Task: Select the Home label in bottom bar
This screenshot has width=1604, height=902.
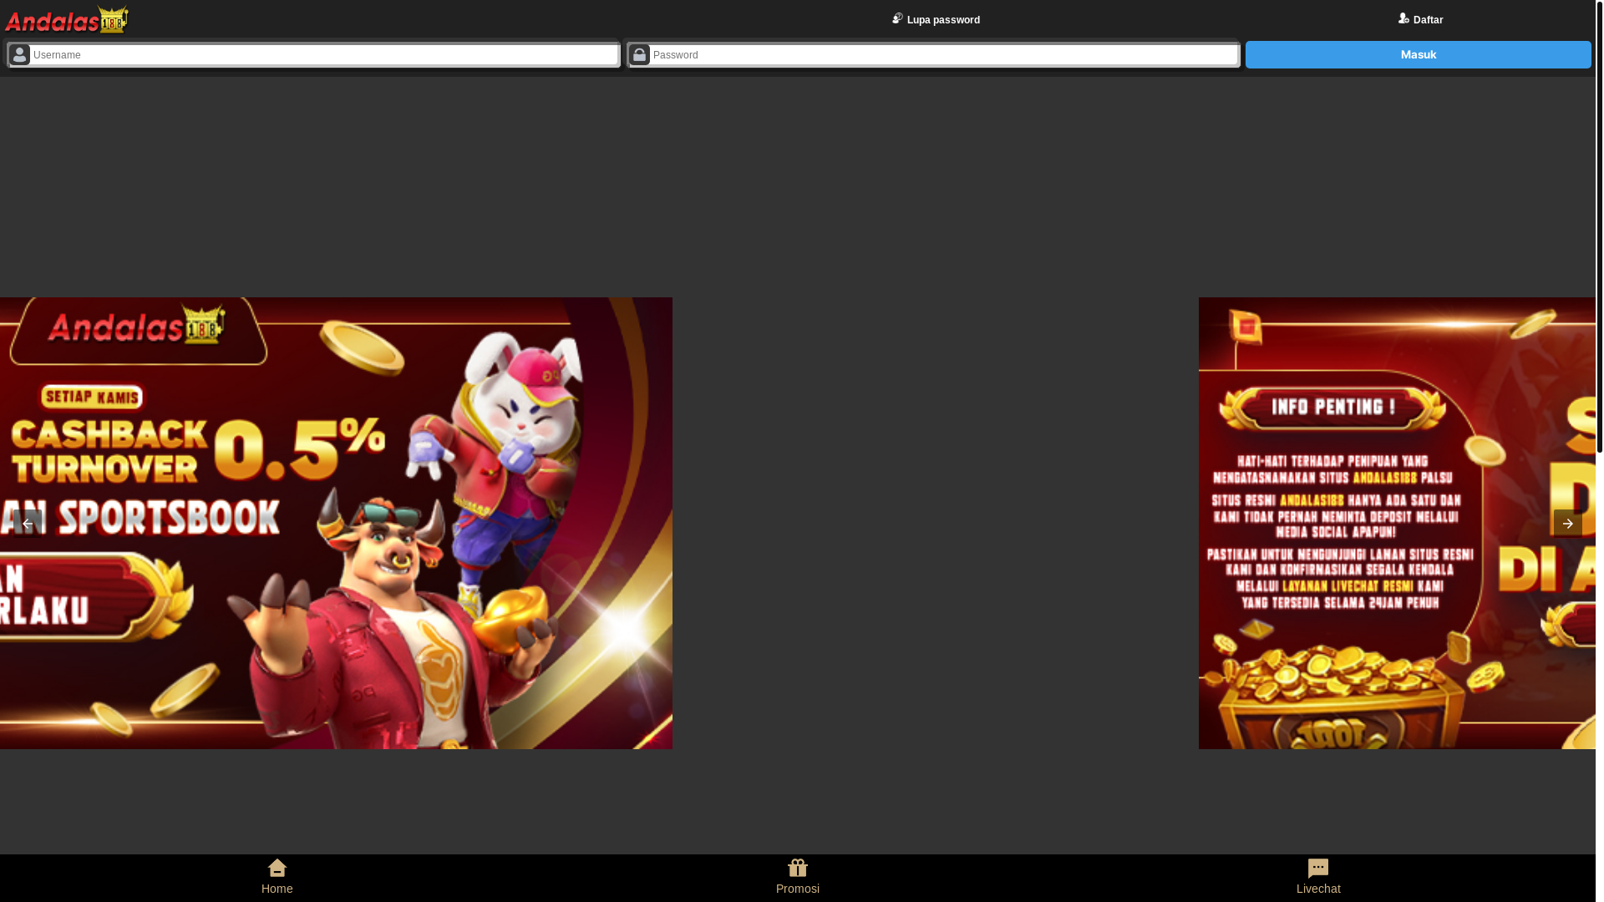Action: 277,889
